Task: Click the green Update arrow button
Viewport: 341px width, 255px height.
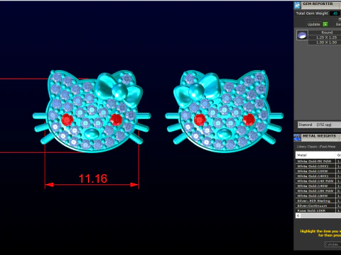Action: [x=325, y=24]
